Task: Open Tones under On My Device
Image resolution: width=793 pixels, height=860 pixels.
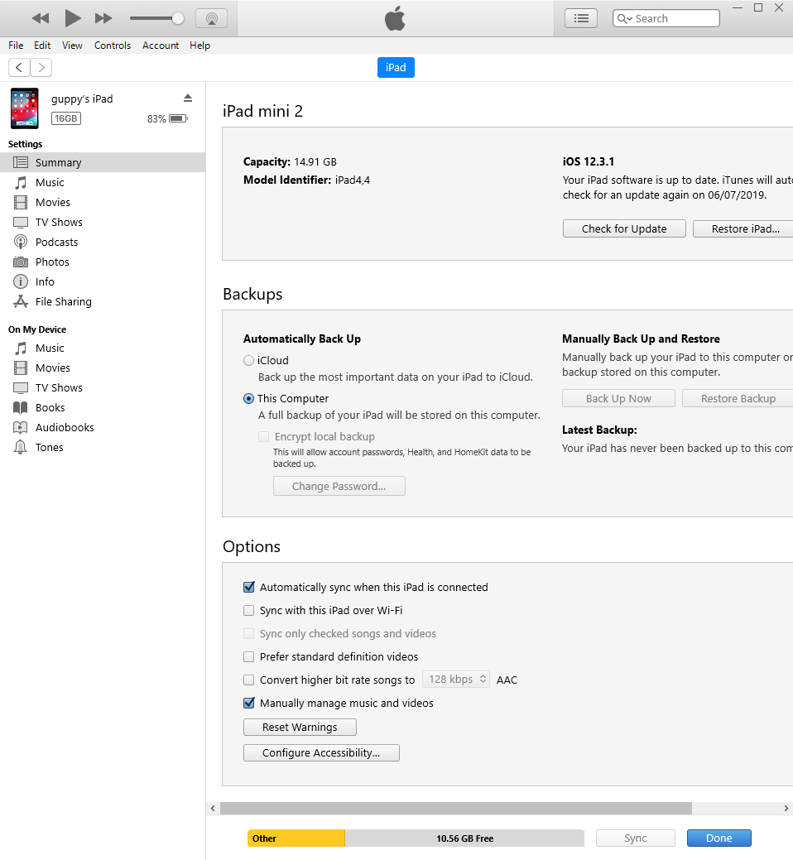Action: coord(47,447)
